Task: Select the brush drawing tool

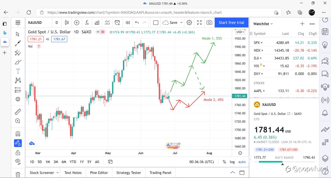Action: pyautogui.click(x=18, y=62)
